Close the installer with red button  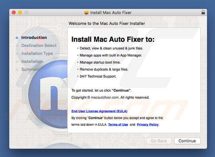pos(14,13)
